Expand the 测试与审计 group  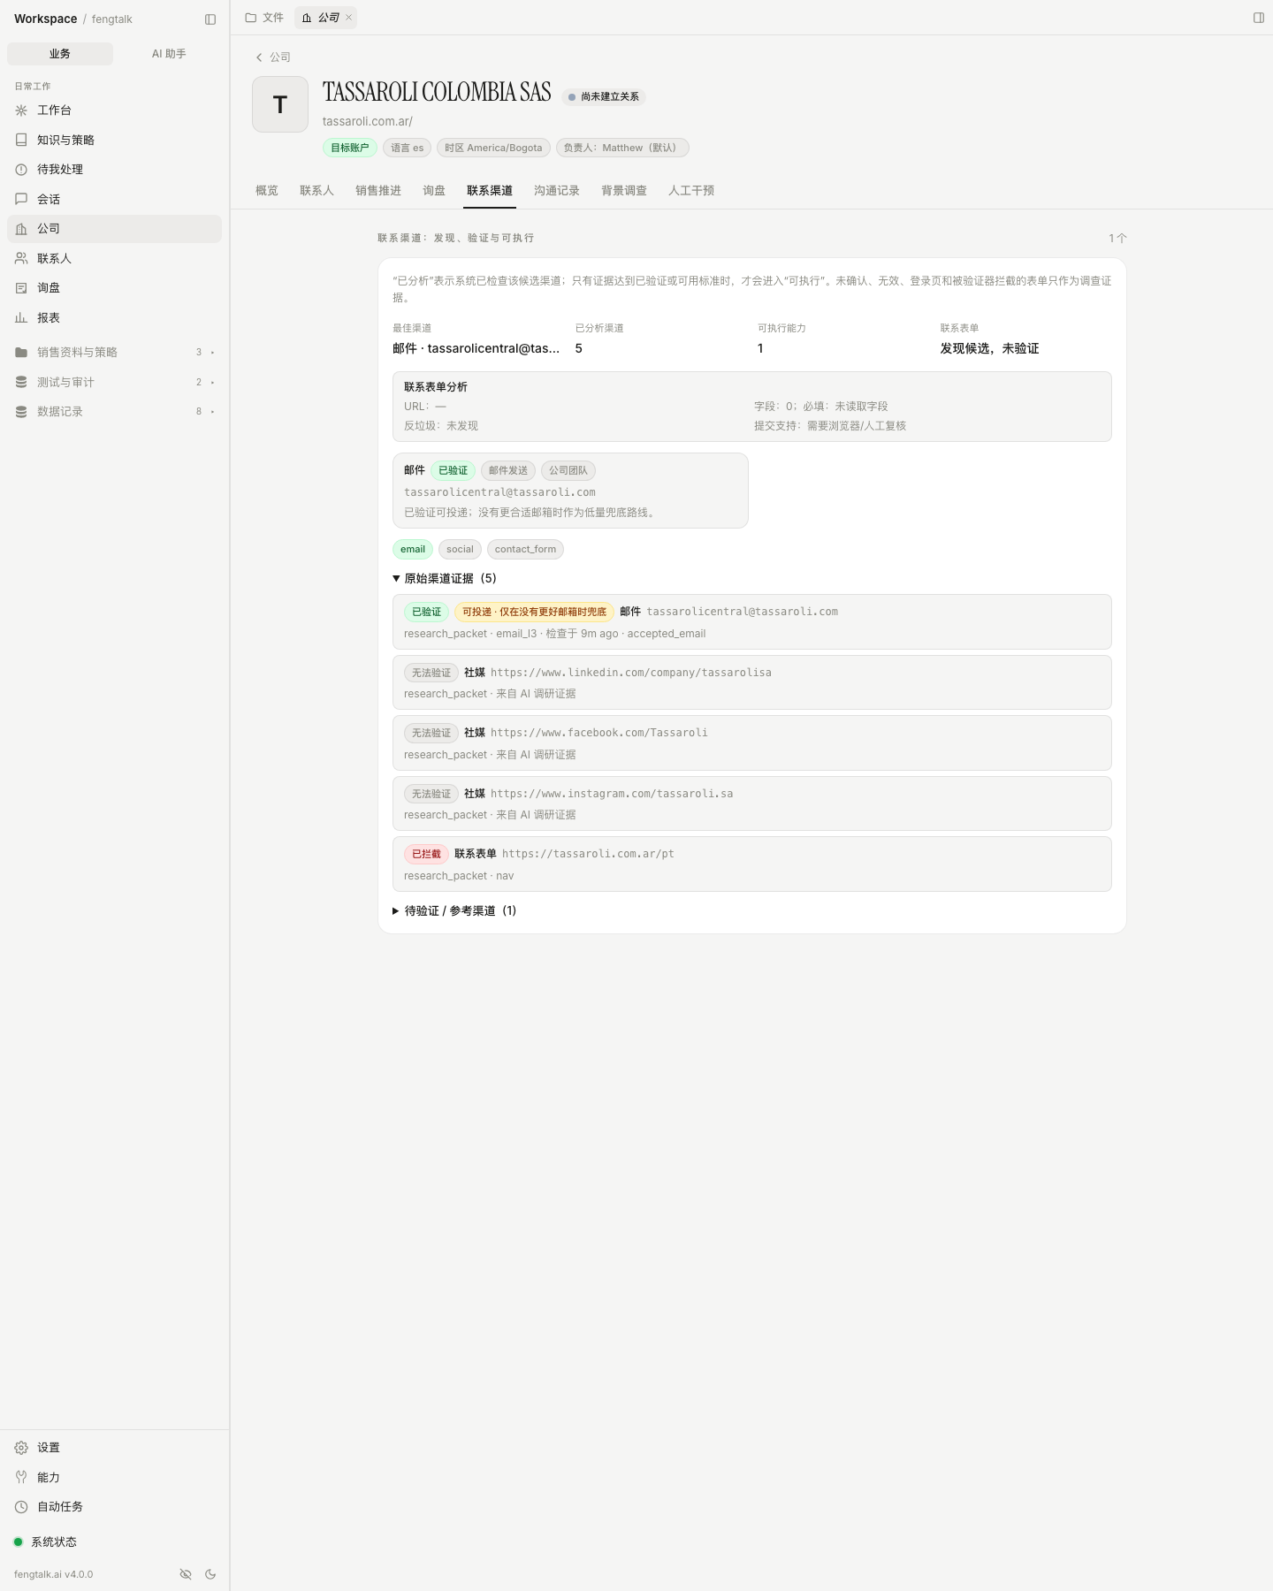click(x=213, y=382)
